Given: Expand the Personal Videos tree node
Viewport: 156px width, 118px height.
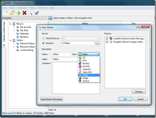Looking at the screenshot, I should (x=14, y=47).
